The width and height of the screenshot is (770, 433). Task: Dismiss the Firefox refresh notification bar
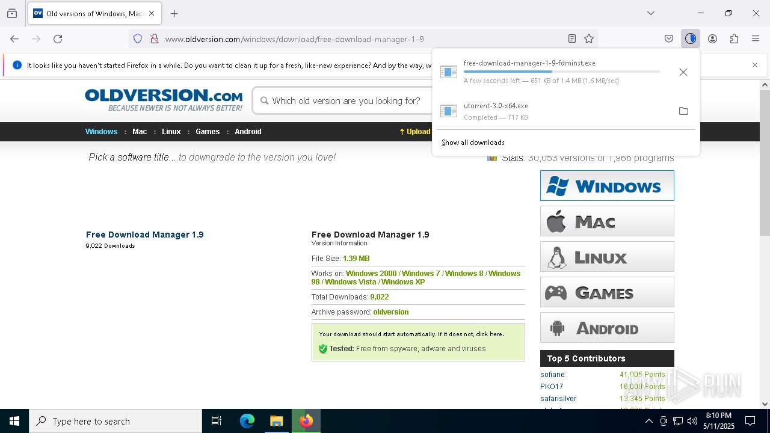point(755,65)
